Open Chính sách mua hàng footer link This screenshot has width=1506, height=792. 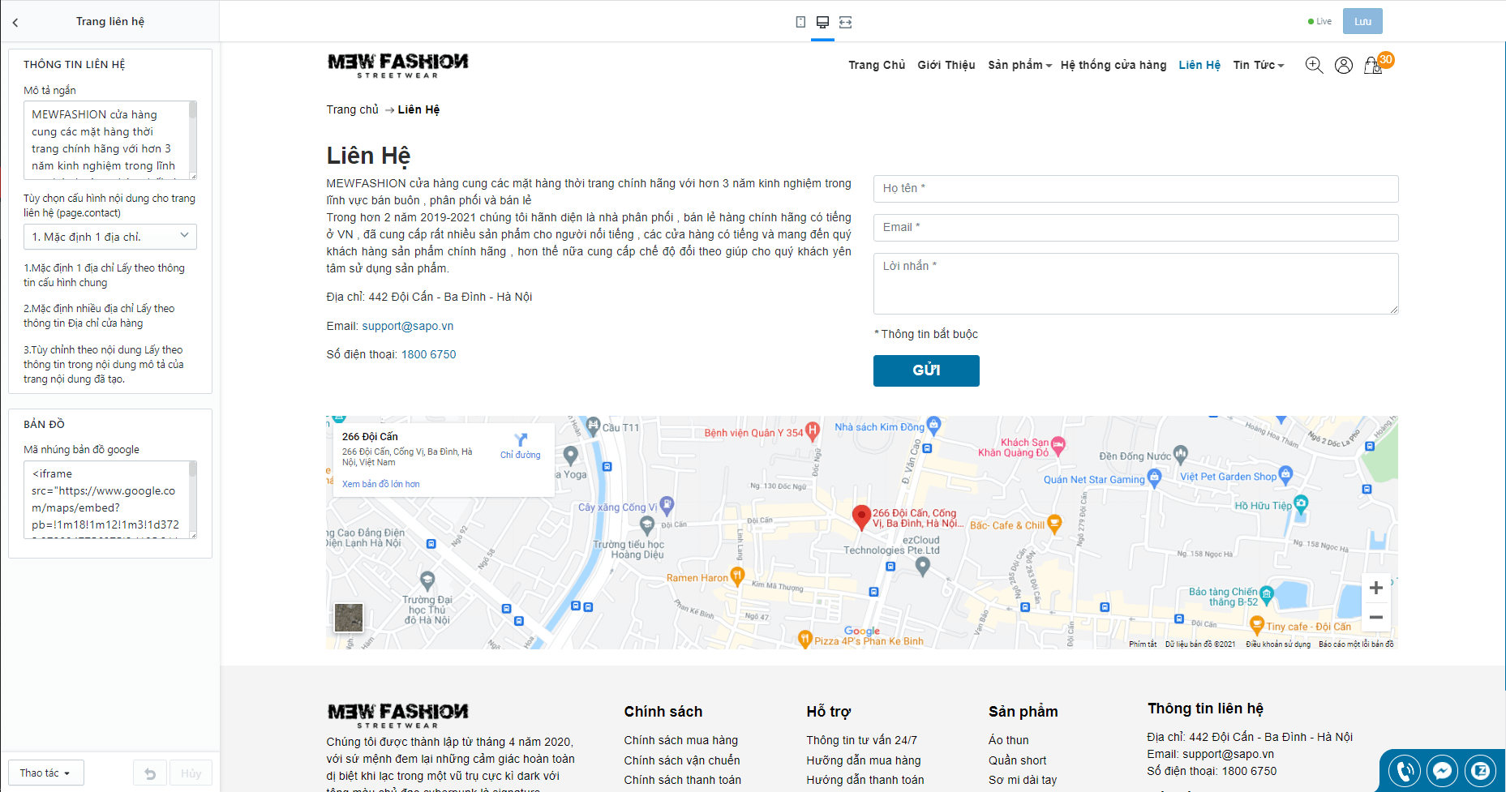click(681, 740)
